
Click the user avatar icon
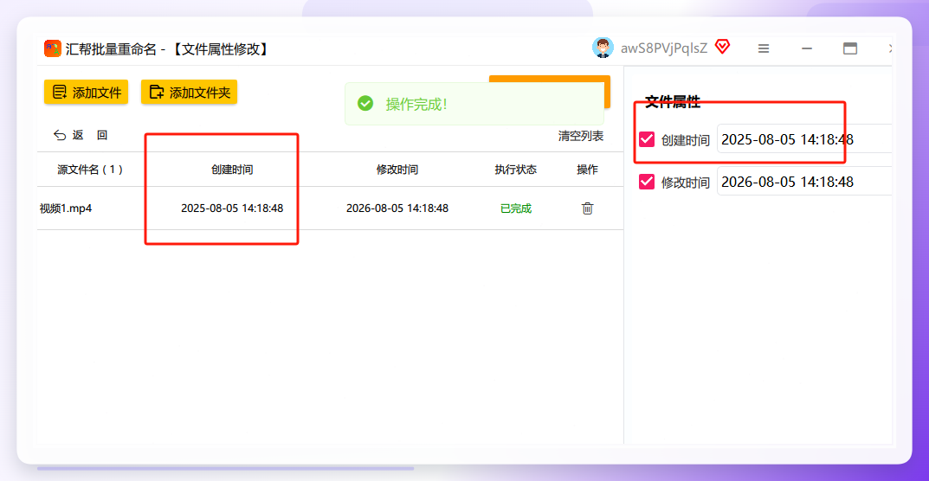[x=603, y=48]
